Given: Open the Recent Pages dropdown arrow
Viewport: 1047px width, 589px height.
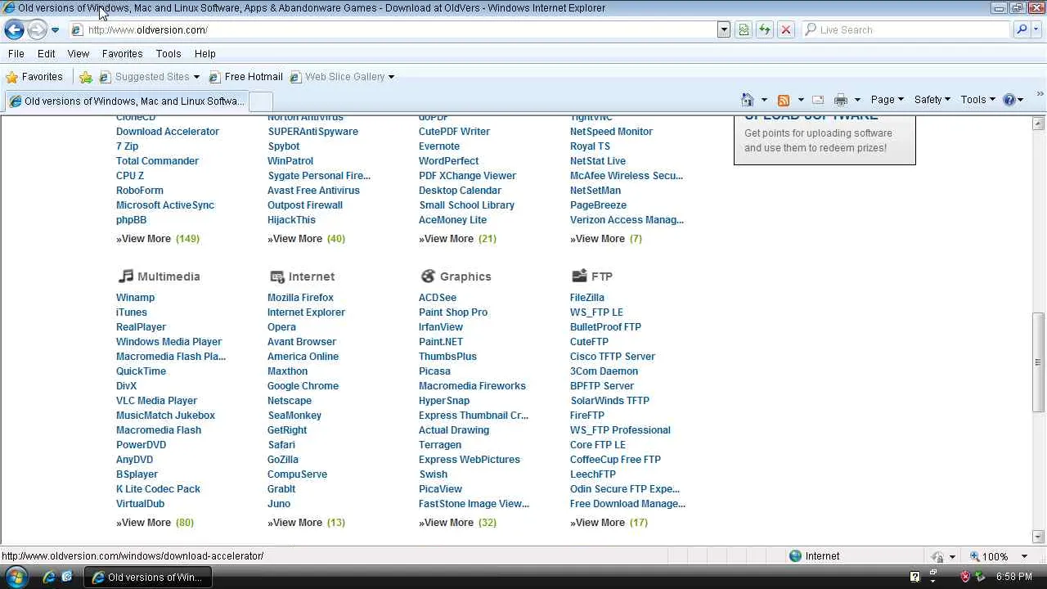Looking at the screenshot, I should [55, 30].
